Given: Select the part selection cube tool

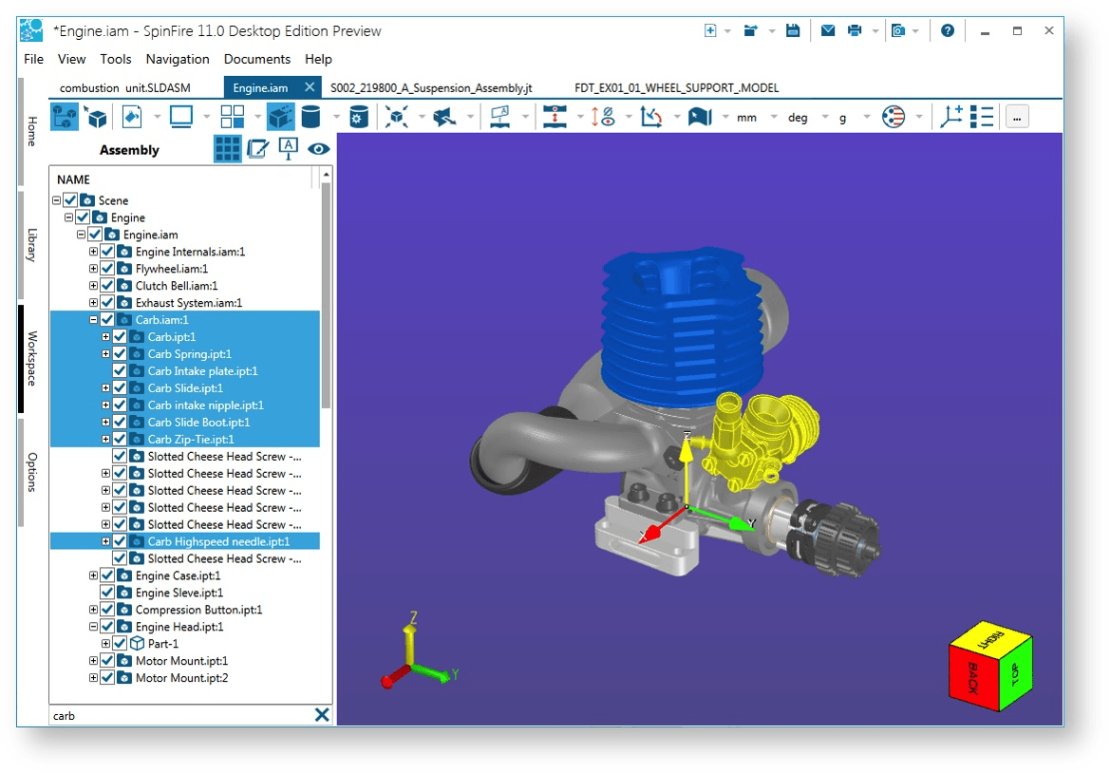Looking at the screenshot, I should tap(96, 117).
